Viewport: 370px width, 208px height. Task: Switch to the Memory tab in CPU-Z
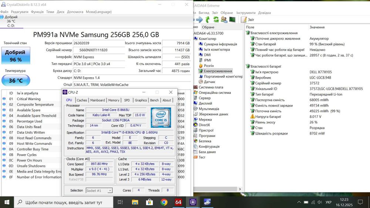(114, 100)
